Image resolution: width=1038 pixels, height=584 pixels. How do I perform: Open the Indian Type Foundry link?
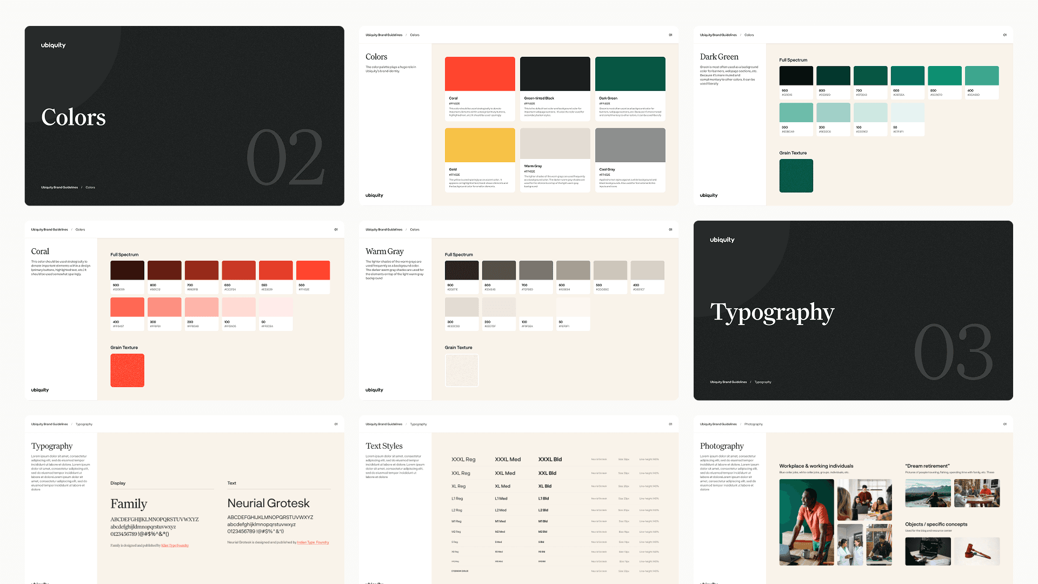[312, 542]
